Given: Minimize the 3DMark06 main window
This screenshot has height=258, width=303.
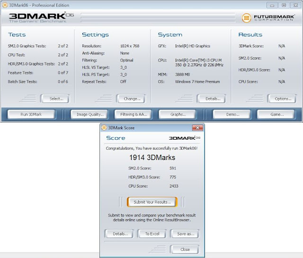Looking at the screenshot, I should pos(272,5).
